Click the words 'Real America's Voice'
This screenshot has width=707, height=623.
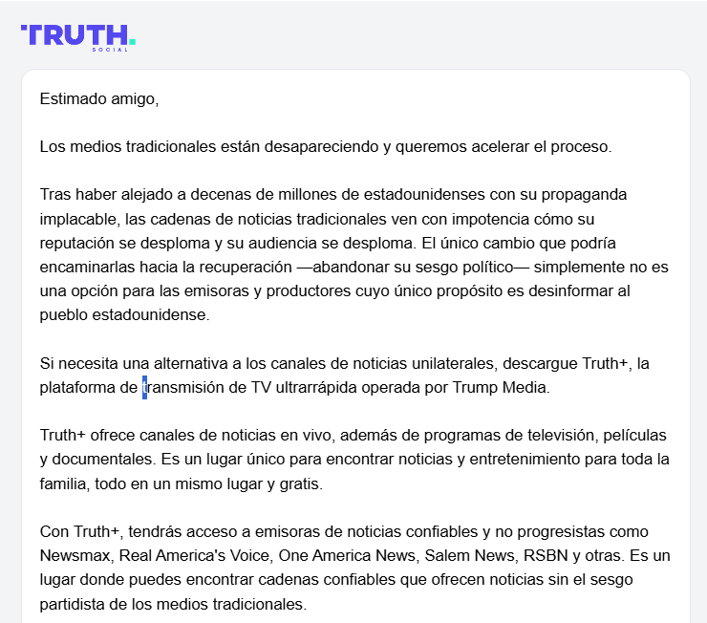tap(194, 556)
